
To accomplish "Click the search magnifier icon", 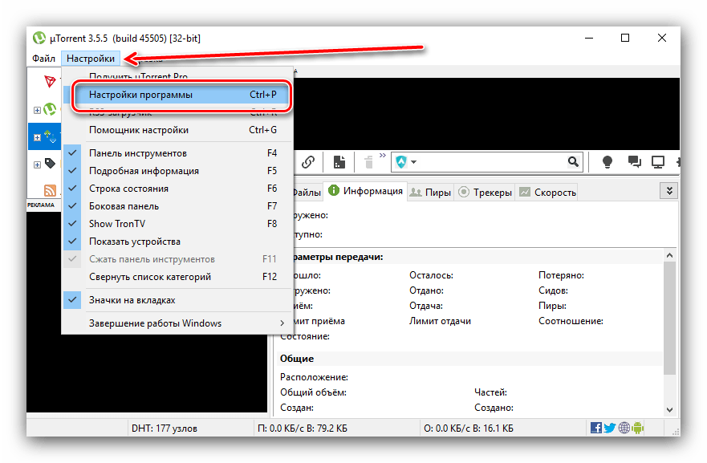I will click(x=574, y=162).
